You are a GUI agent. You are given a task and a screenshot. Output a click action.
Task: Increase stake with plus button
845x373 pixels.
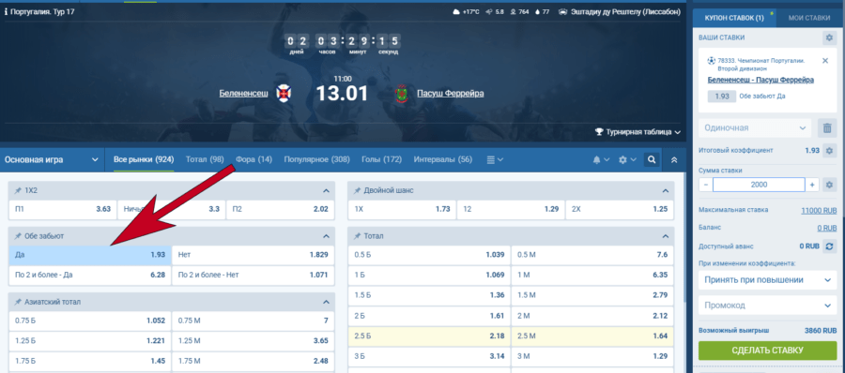812,185
